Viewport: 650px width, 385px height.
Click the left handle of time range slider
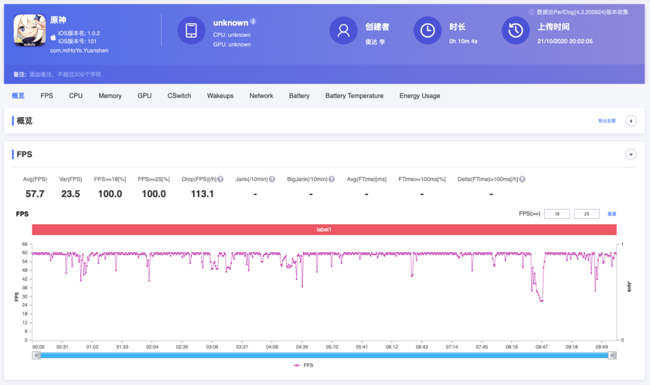37,355
